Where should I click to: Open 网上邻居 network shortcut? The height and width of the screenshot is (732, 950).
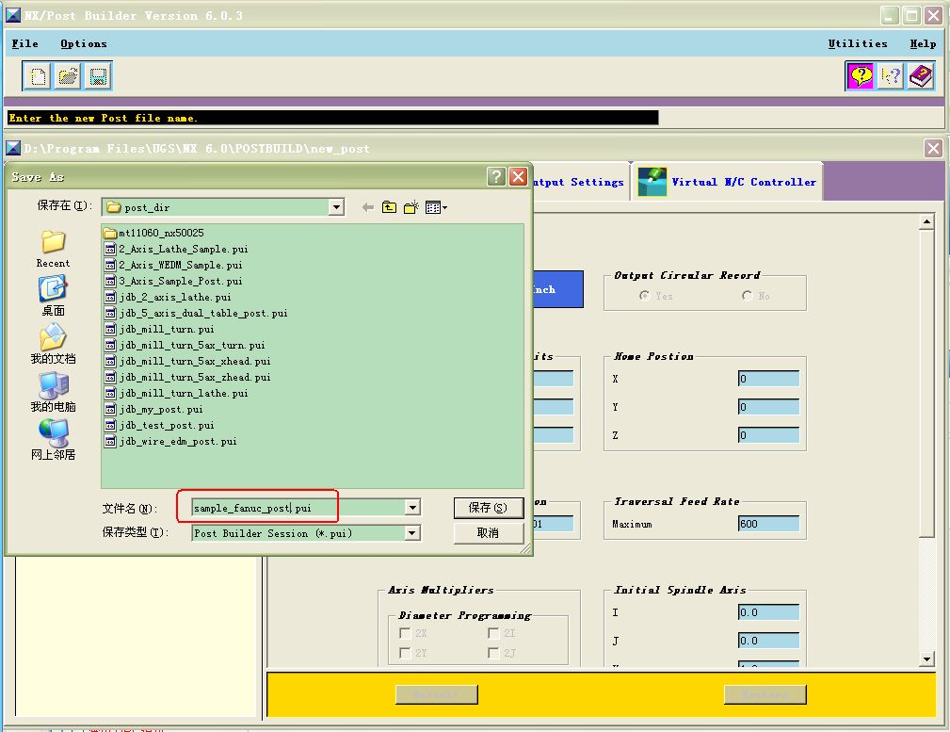(x=54, y=440)
